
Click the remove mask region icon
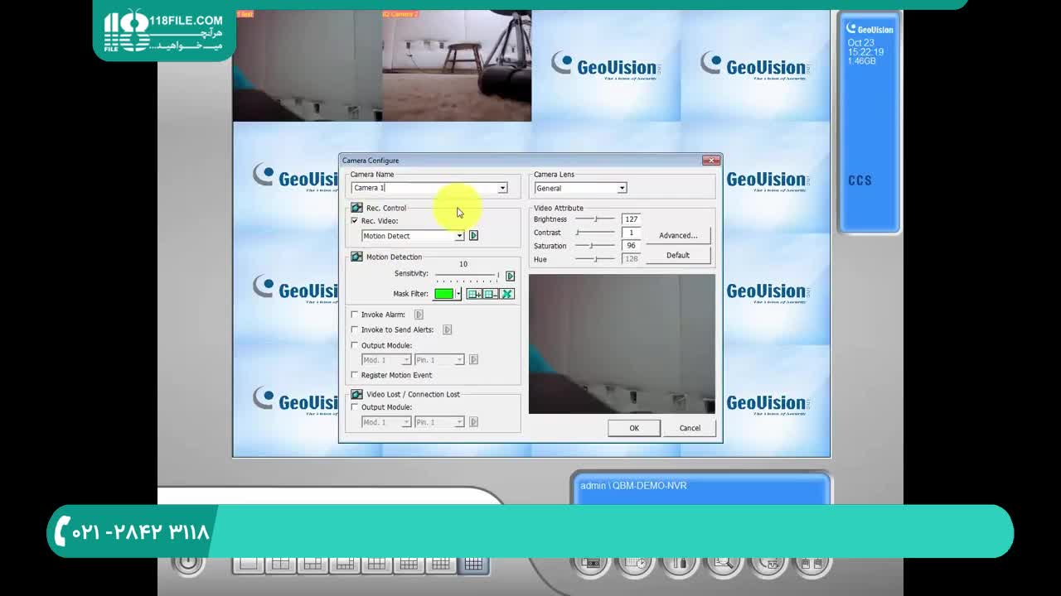[x=491, y=294]
